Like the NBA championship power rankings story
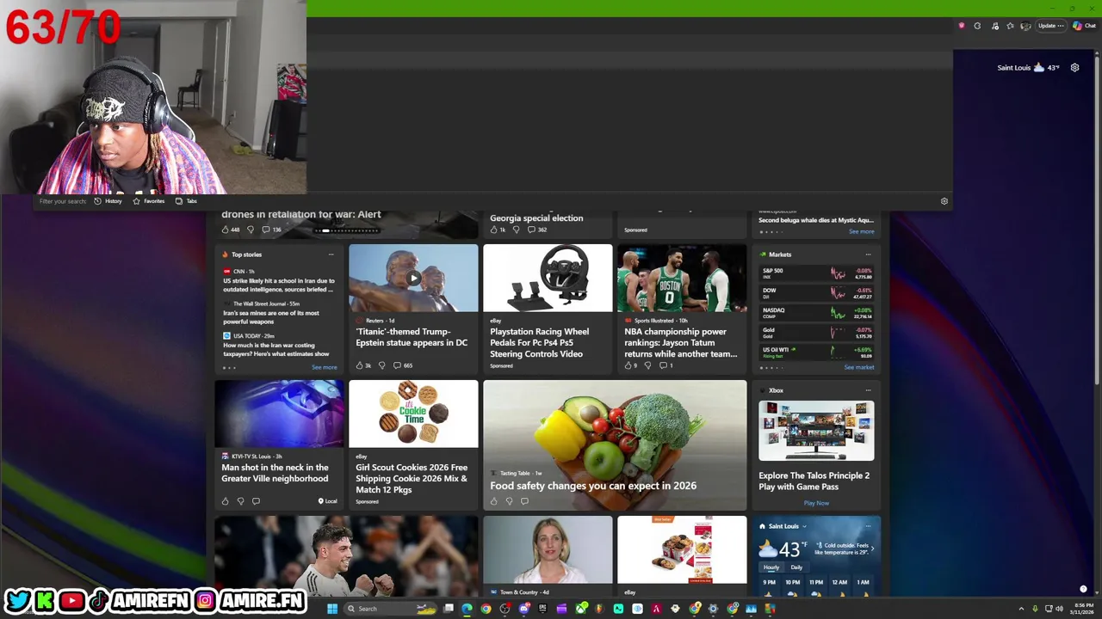 [x=628, y=365]
